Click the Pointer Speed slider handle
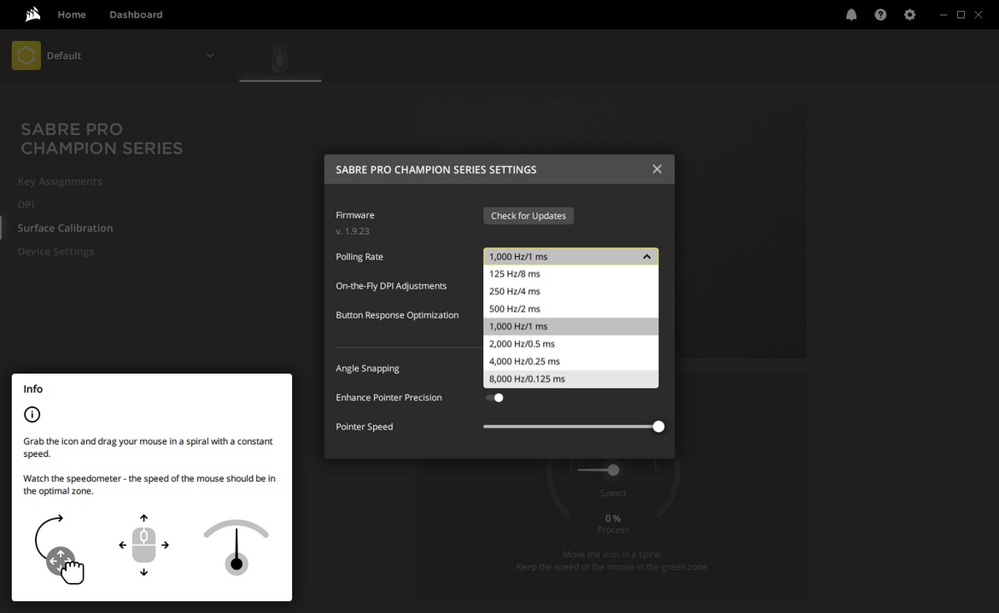Image resolution: width=999 pixels, height=613 pixels. (658, 427)
